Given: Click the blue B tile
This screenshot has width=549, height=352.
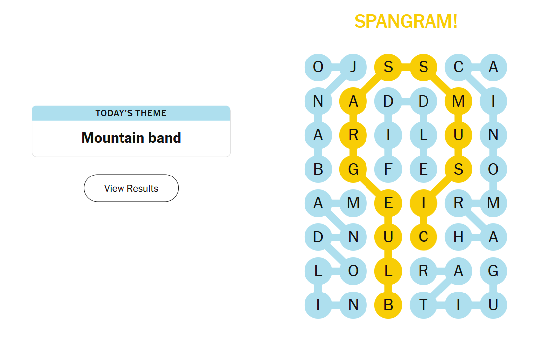Looking at the screenshot, I should (x=318, y=169).
